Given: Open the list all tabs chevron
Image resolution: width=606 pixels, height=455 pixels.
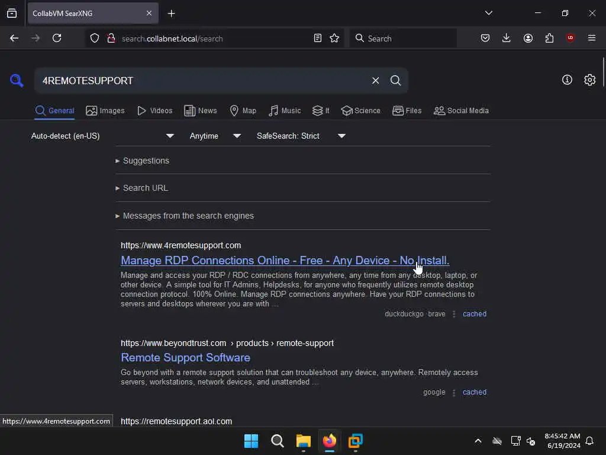Looking at the screenshot, I should [488, 13].
